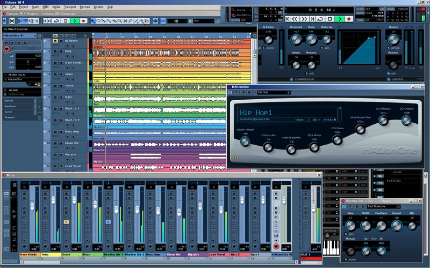Select the Zoom magnifier tool

(x=120, y=21)
